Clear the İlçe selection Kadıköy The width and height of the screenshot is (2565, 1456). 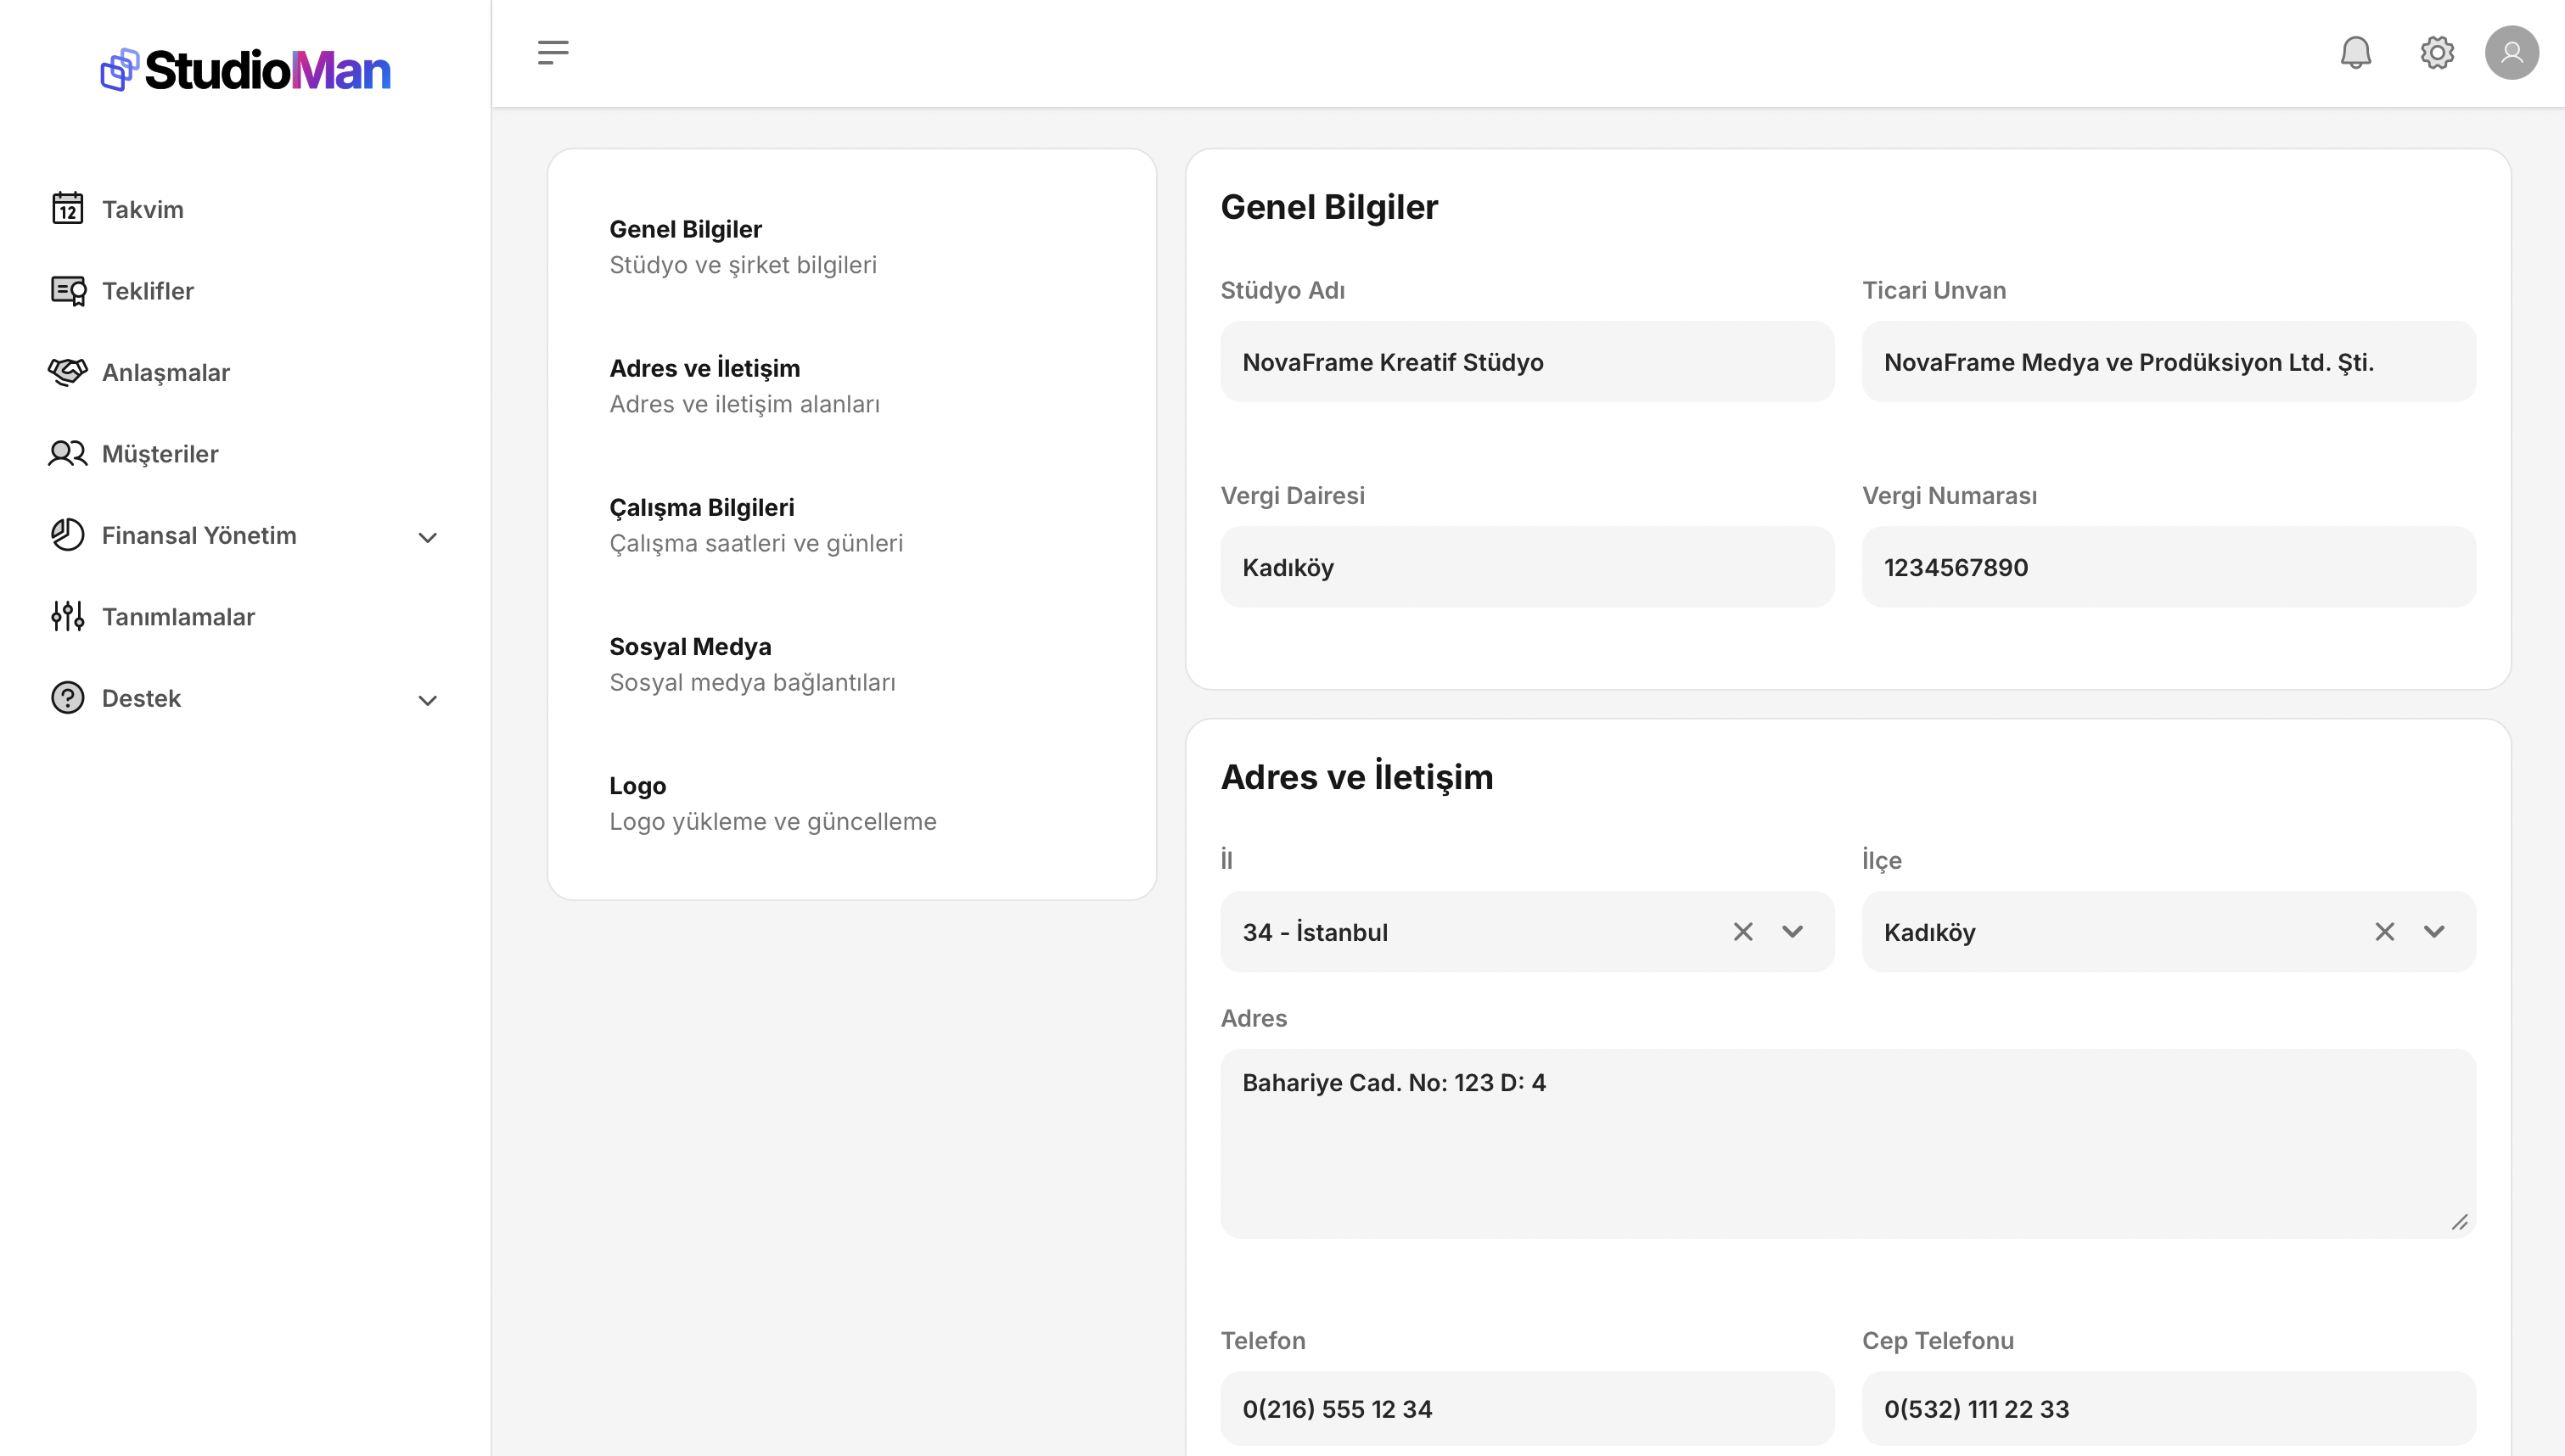(x=2384, y=931)
